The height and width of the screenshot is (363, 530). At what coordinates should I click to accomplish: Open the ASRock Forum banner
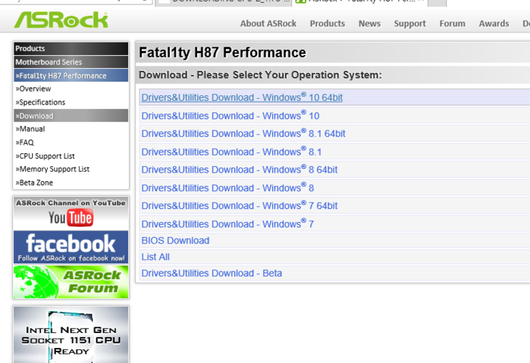click(71, 282)
